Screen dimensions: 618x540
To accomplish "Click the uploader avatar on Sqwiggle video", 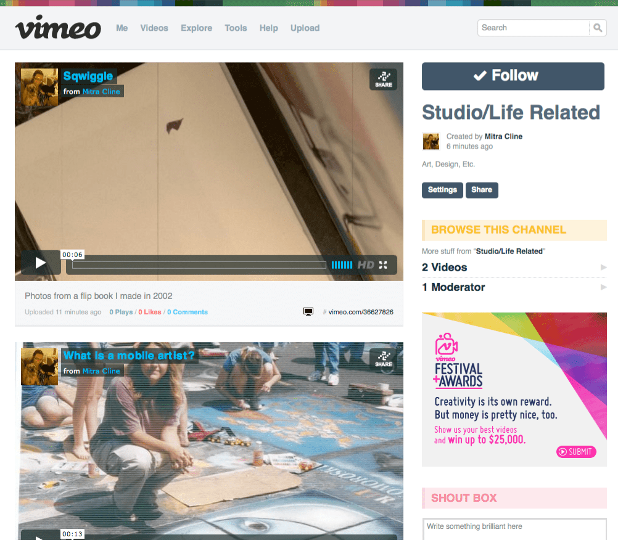I will [x=39, y=87].
